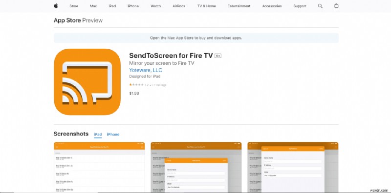
Task: Click the $1.99 price text
Action: tap(134, 94)
